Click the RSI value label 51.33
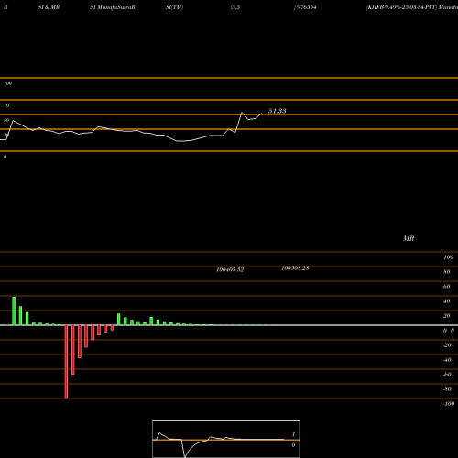The image size is (458, 458). 277,111
